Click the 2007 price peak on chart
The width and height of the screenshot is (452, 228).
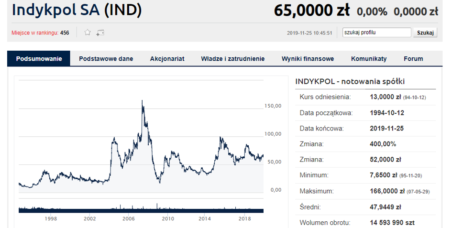coord(142,101)
